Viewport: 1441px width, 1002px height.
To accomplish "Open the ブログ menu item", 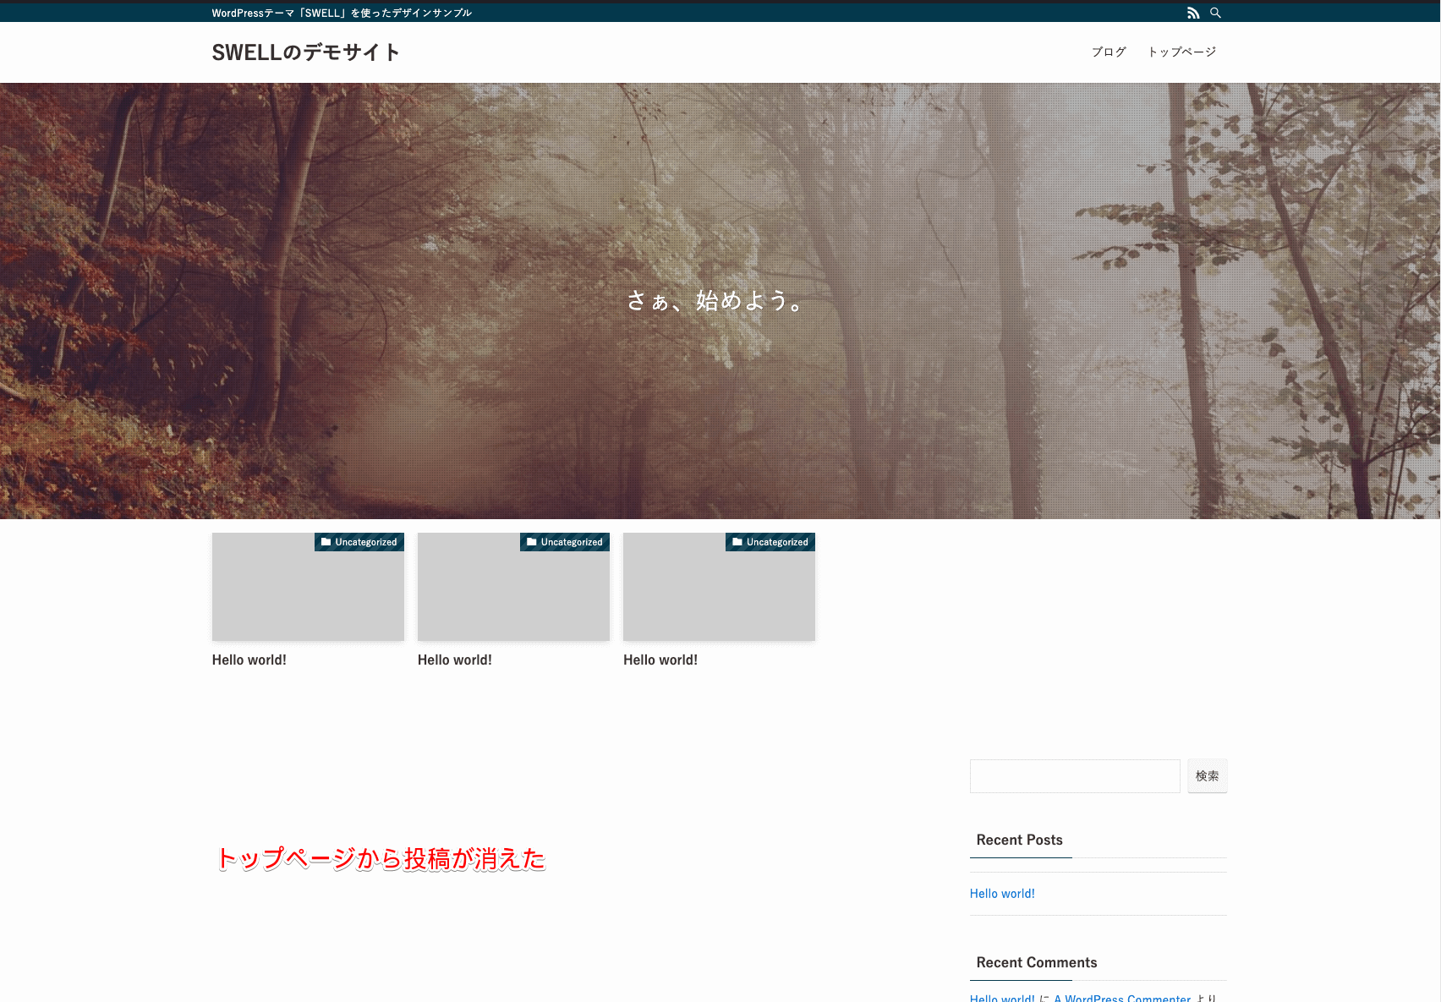I will (1109, 52).
